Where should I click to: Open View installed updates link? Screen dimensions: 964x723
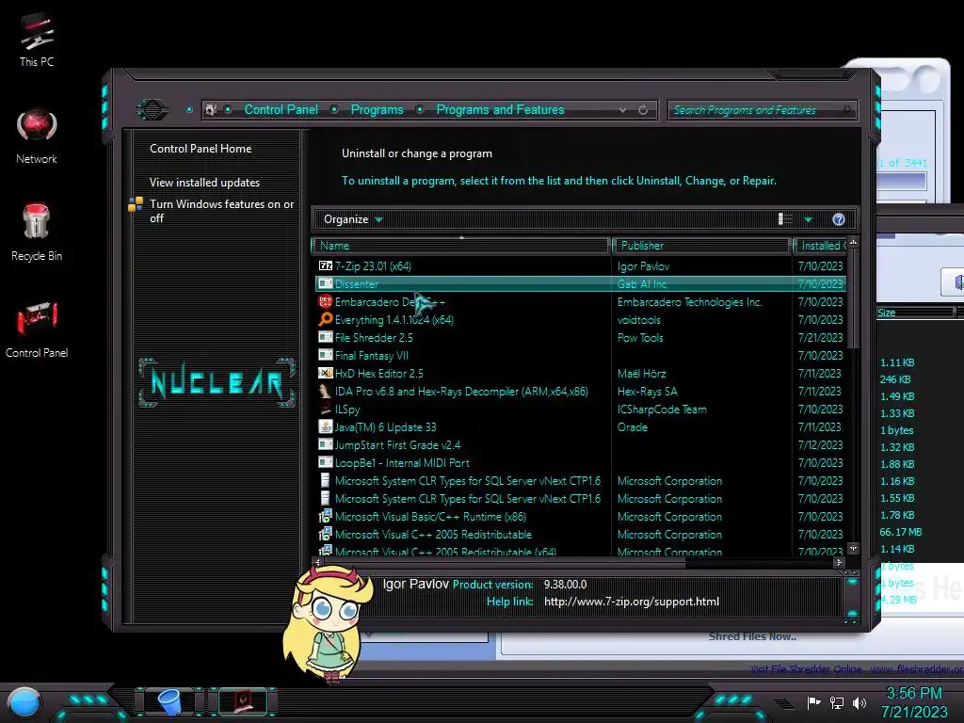(x=204, y=183)
